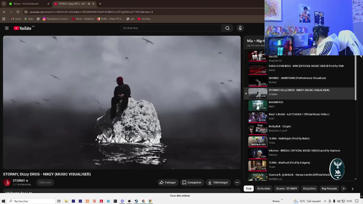Open Chrome apps grid in bookmarks bar
363x204 pixels.
(4, 19)
